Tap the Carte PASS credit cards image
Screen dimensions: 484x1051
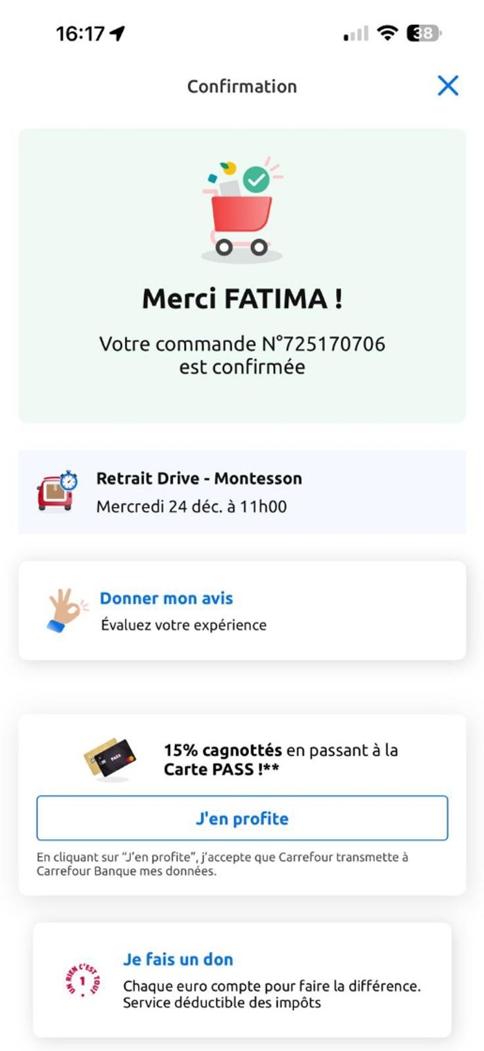tap(109, 760)
